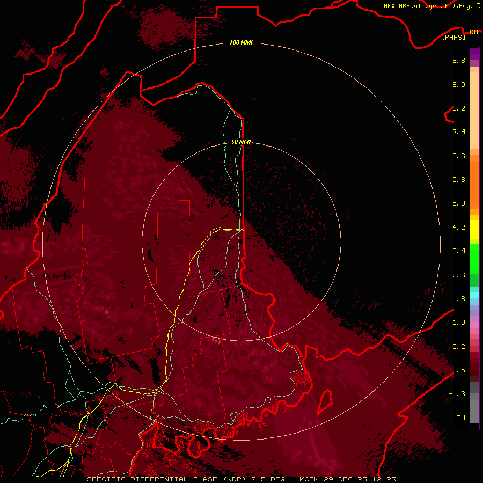Click the 4.2 legend value
The width and height of the screenshot is (483, 483).
pyautogui.click(x=459, y=228)
